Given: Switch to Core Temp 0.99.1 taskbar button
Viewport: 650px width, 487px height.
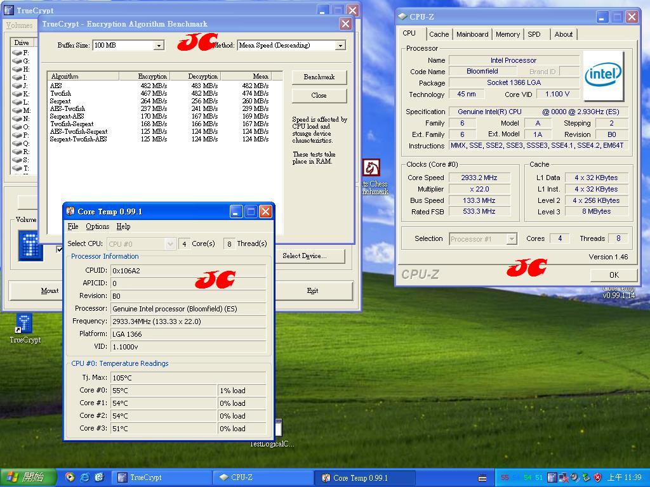Looking at the screenshot, I should [365, 477].
